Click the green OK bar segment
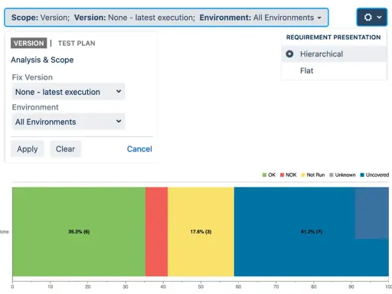 [x=79, y=231]
